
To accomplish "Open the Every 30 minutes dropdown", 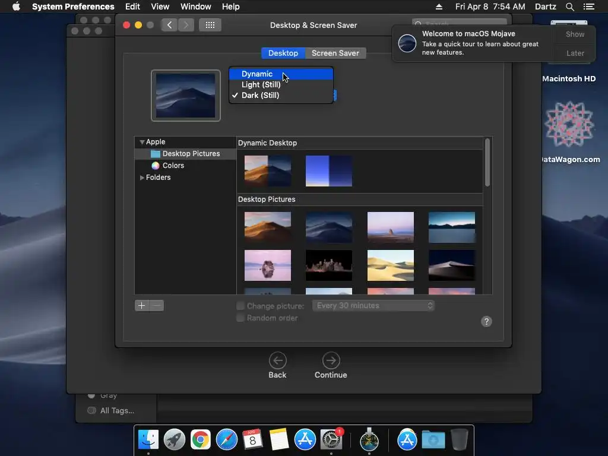I will point(373,306).
